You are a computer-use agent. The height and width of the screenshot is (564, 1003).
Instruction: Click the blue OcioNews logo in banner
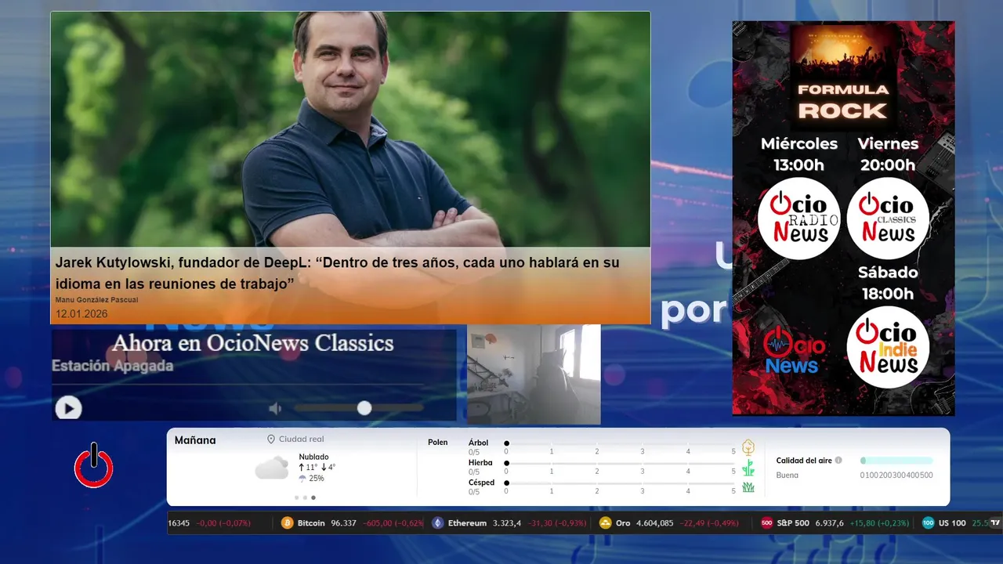(794, 351)
